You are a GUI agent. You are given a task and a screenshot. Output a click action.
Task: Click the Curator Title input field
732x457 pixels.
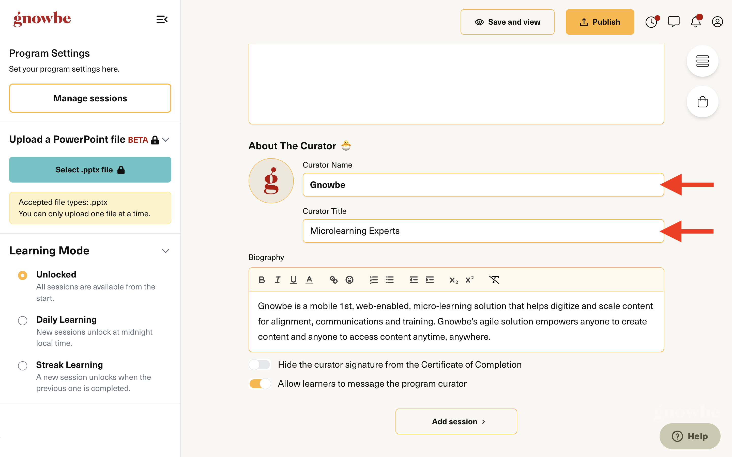[x=483, y=231]
